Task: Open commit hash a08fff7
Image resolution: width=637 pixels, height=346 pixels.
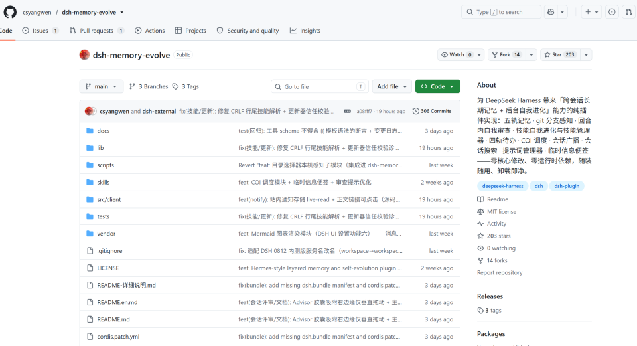Action: click(x=364, y=111)
